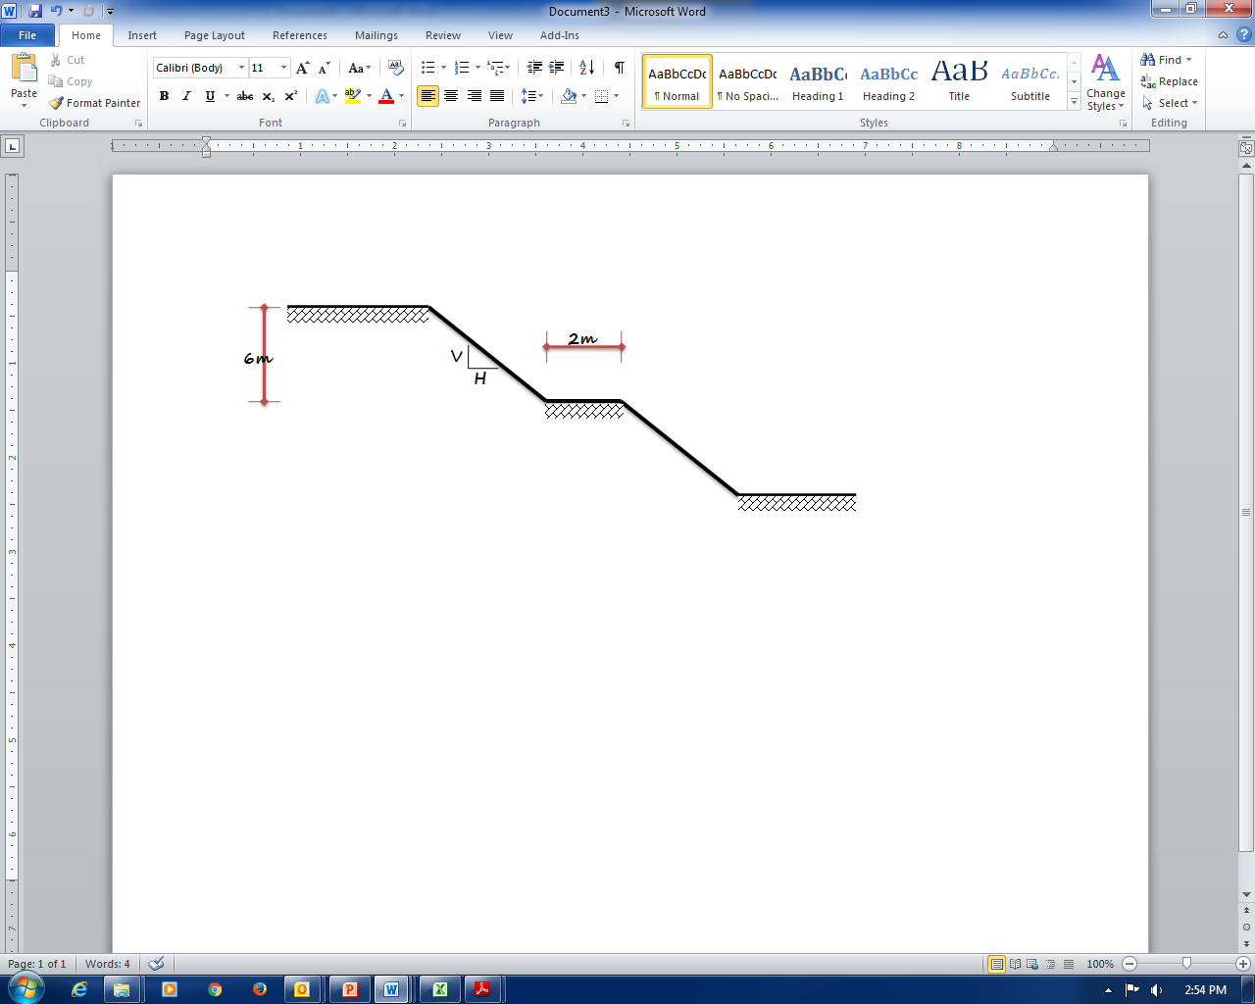Image resolution: width=1255 pixels, height=1004 pixels.
Task: Toggle Bold formatting
Action: coord(164,96)
